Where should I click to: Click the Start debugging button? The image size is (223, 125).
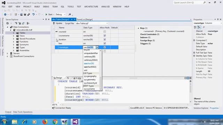click(49, 15)
